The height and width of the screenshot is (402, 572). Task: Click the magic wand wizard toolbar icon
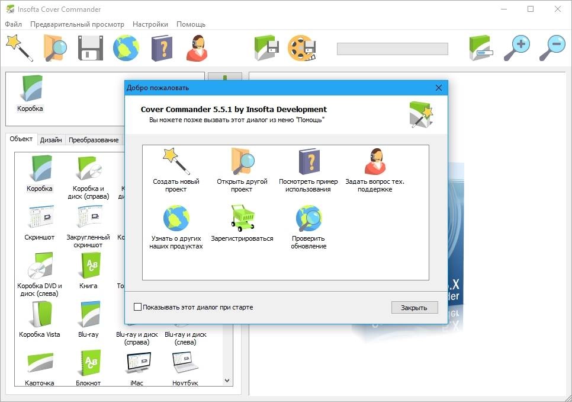tap(20, 48)
